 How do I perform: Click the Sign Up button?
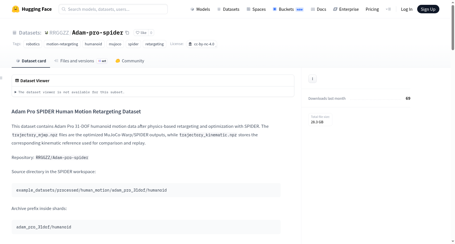click(x=428, y=9)
